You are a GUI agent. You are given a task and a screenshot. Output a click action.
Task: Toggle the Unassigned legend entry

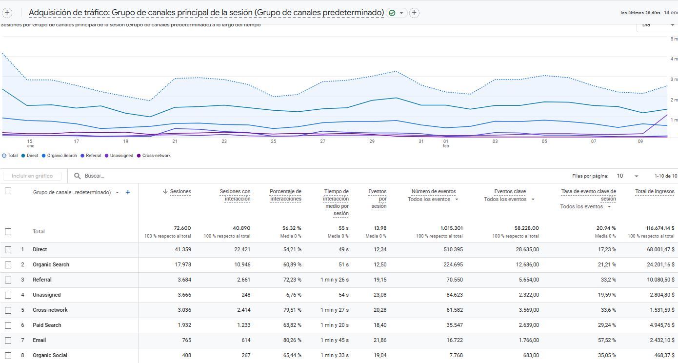click(119, 156)
